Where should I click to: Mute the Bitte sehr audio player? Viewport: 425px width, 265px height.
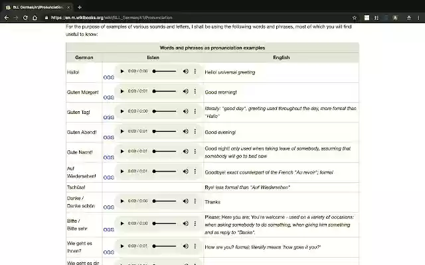coord(186,223)
